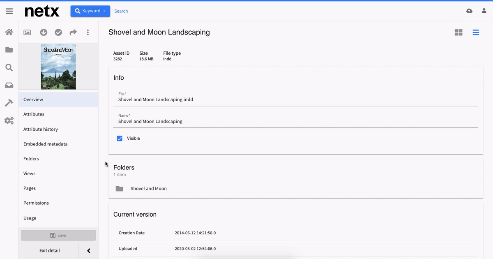Viewport: 493px width, 259px height.
Task: Click the share arrow icon
Action: 73,32
